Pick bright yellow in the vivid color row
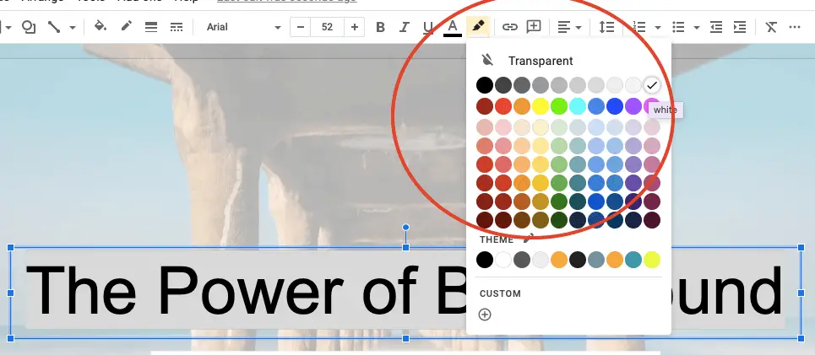 pyautogui.click(x=541, y=106)
